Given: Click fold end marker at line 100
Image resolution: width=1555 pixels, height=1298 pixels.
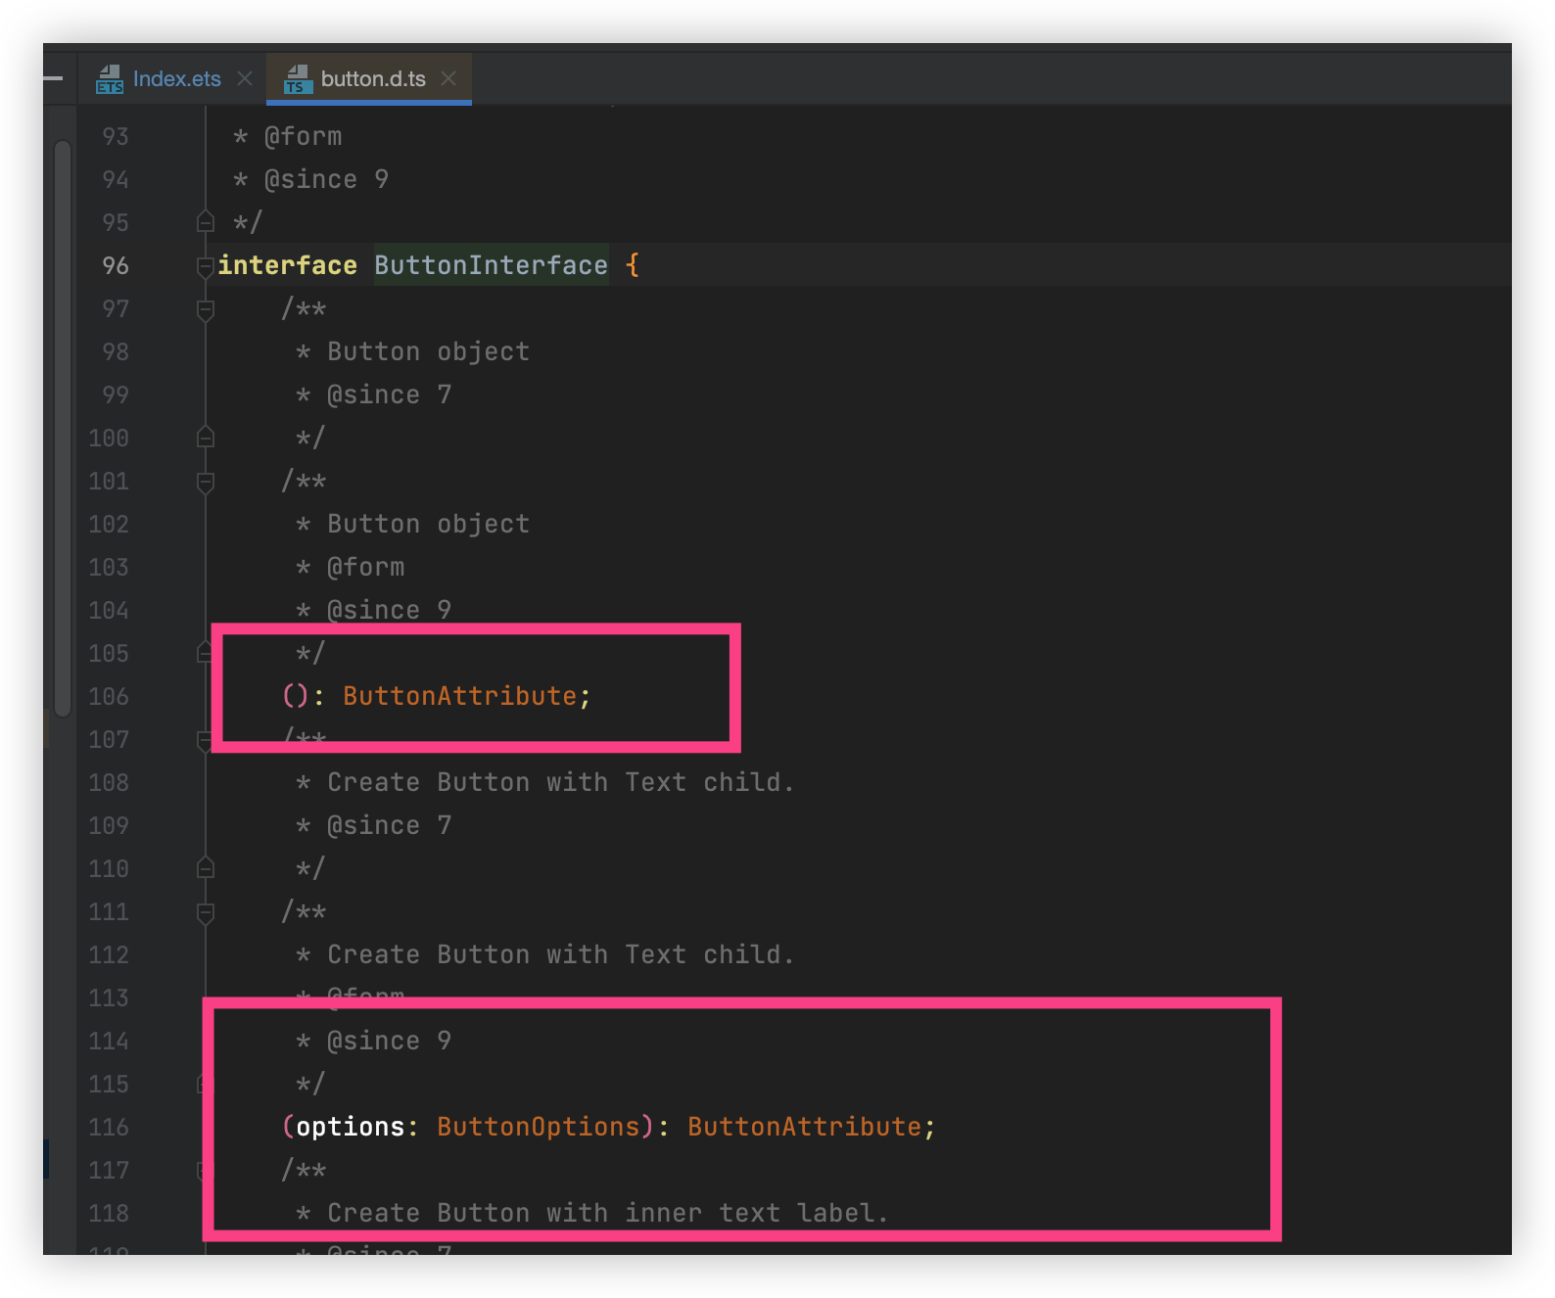Looking at the screenshot, I should [x=206, y=438].
